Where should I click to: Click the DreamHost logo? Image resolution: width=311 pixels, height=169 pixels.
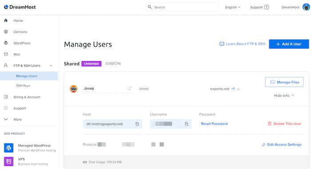click(20, 7)
